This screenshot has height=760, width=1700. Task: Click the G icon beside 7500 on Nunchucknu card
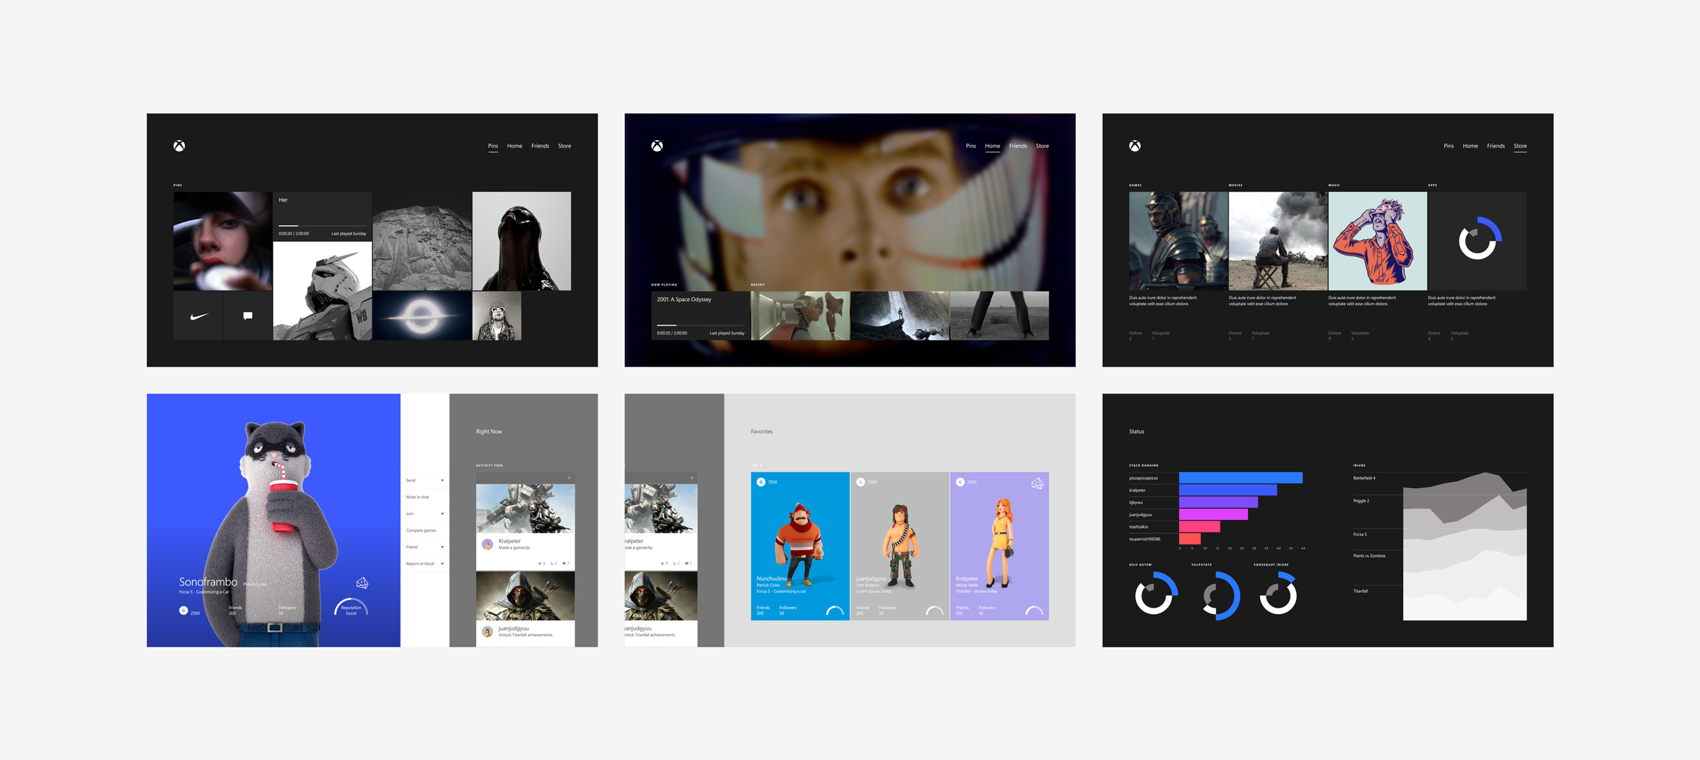[761, 482]
